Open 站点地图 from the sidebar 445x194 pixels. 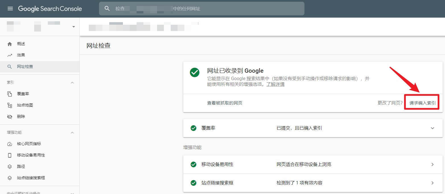[x=40, y=105]
